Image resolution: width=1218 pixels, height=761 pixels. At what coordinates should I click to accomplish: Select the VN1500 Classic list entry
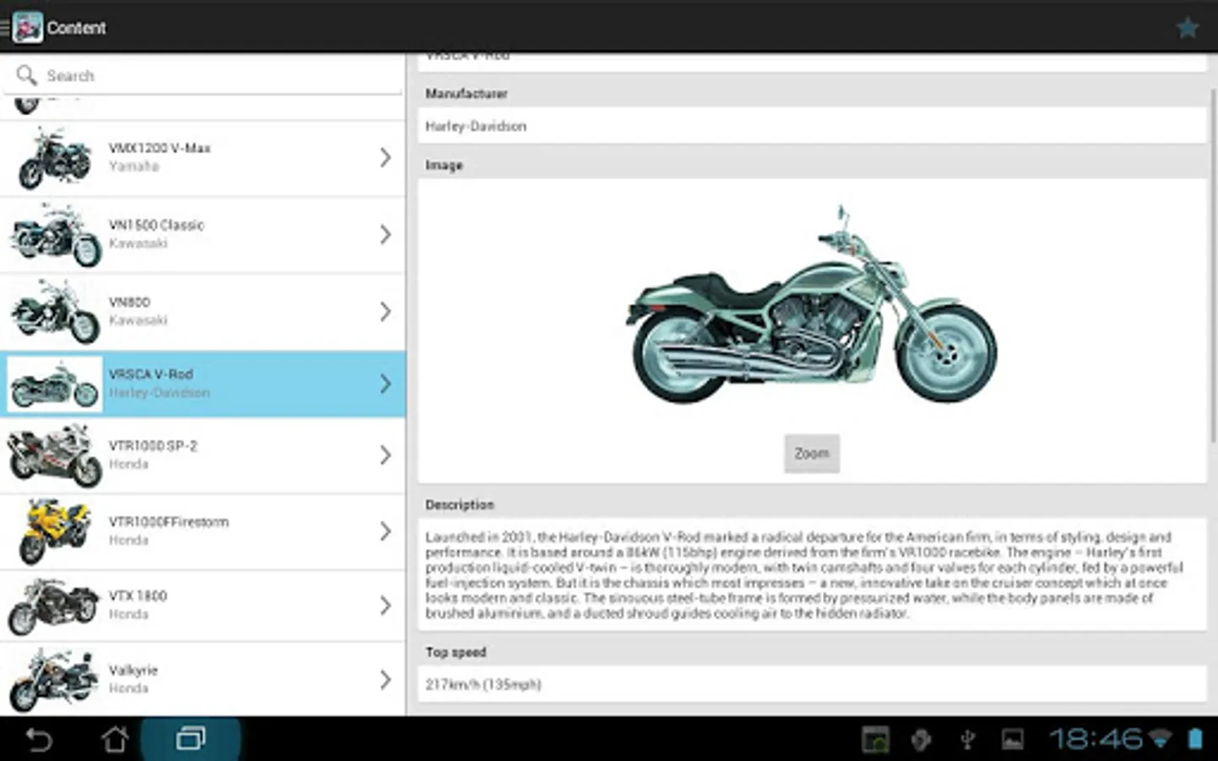coord(203,235)
